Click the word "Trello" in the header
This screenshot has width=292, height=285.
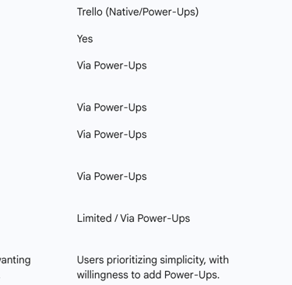click(90, 12)
